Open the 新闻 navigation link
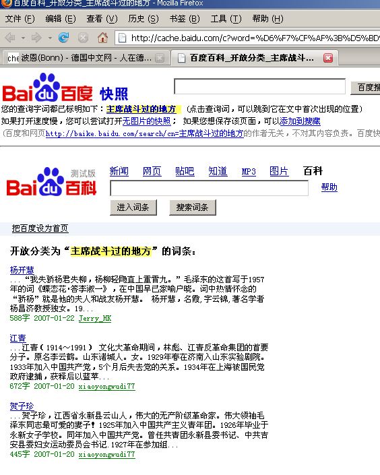This screenshot has height=475, width=380. click(x=119, y=171)
